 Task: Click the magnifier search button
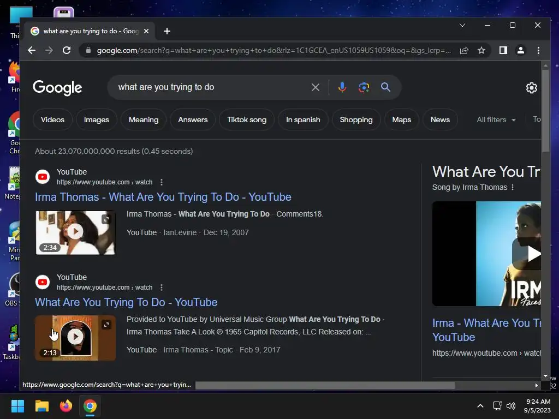pos(385,87)
